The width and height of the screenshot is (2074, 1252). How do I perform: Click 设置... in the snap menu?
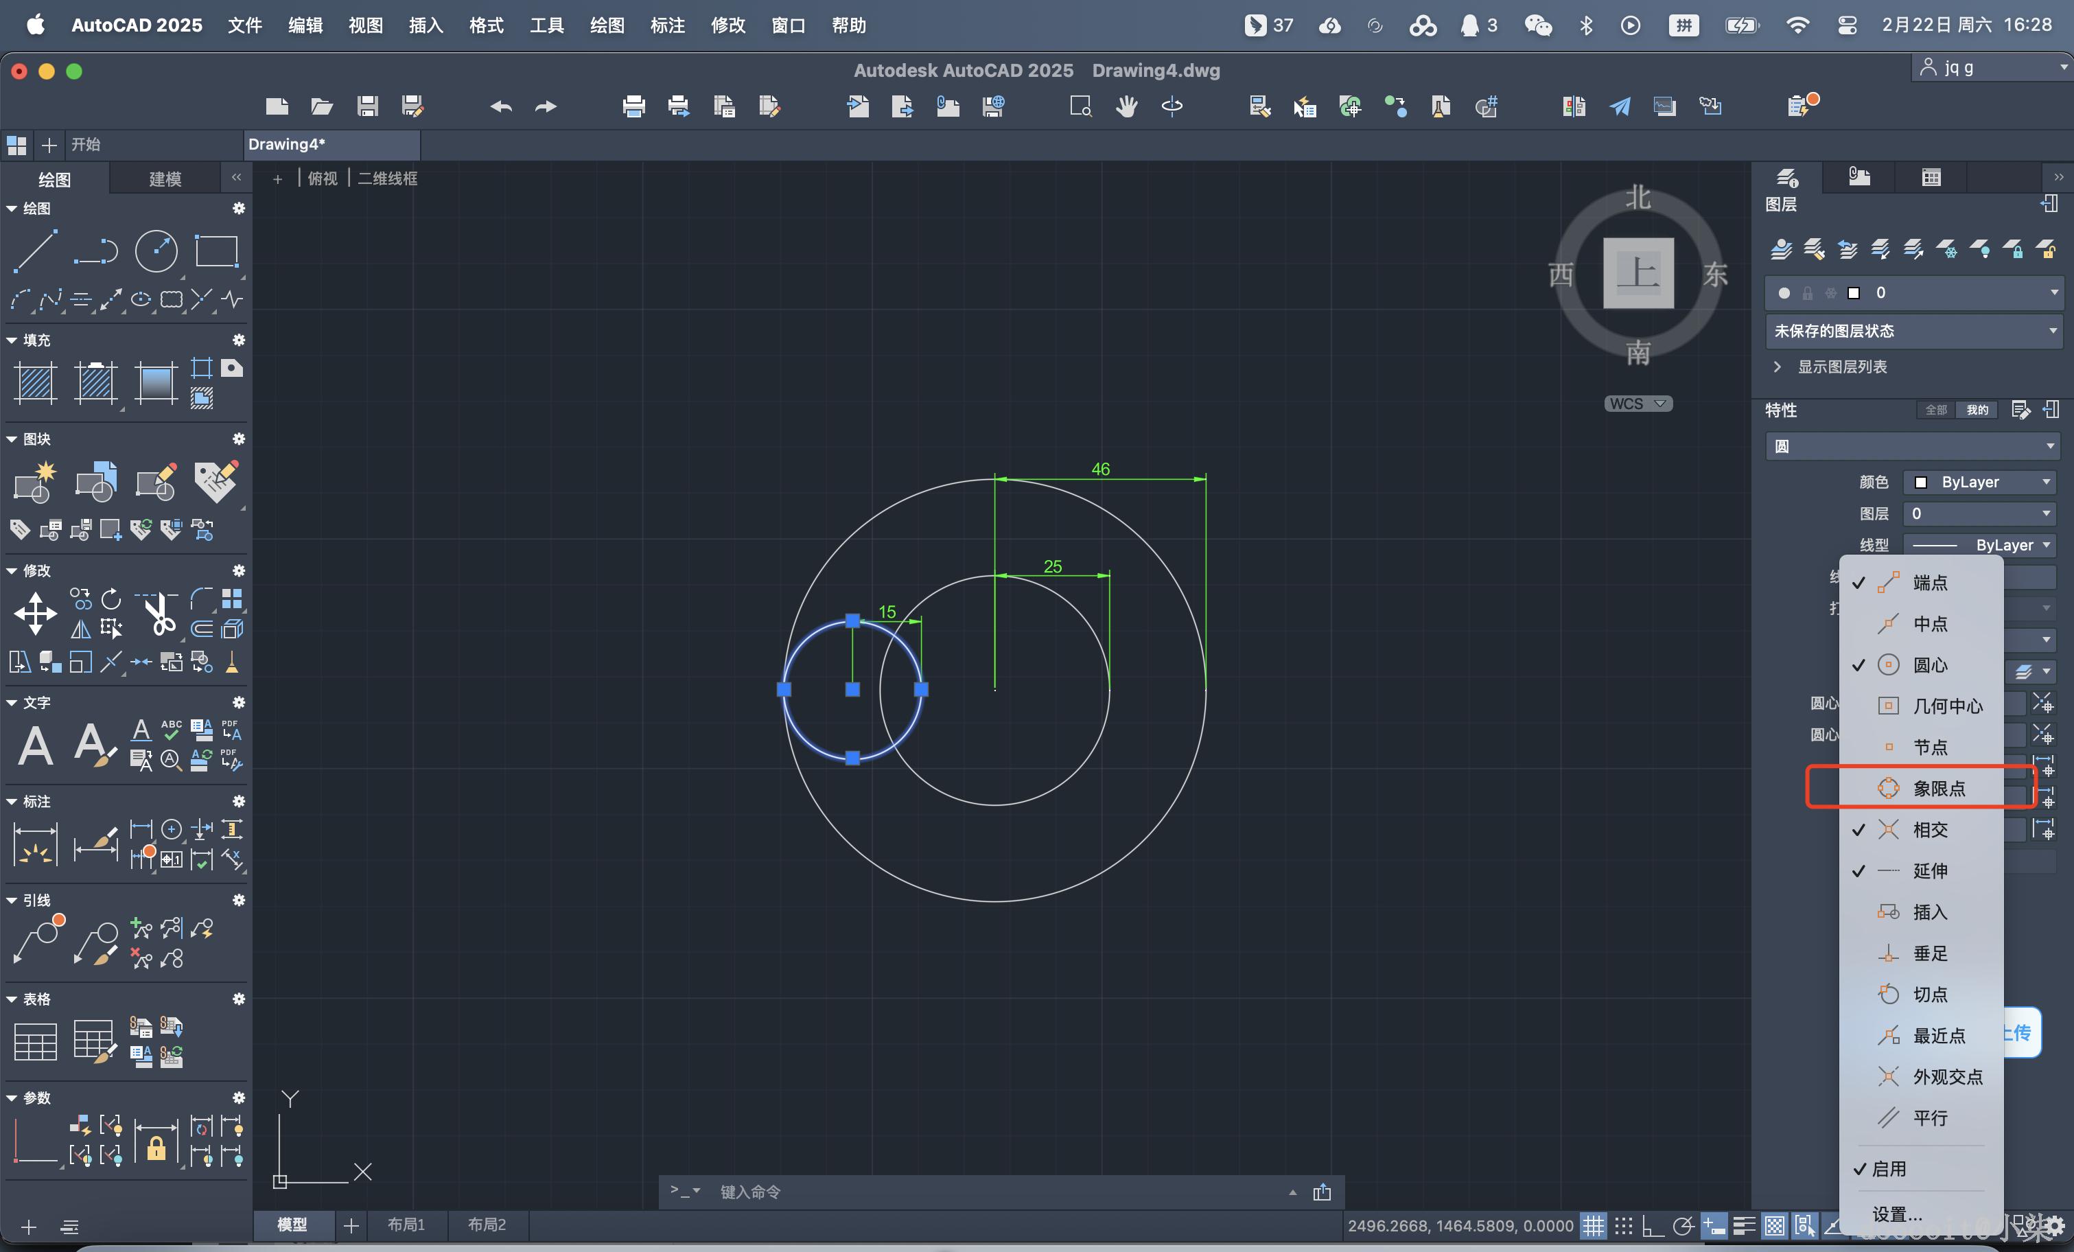point(1897,1214)
